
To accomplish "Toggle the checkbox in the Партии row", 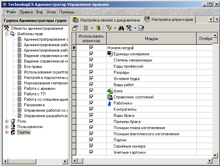I will coord(91,140).
